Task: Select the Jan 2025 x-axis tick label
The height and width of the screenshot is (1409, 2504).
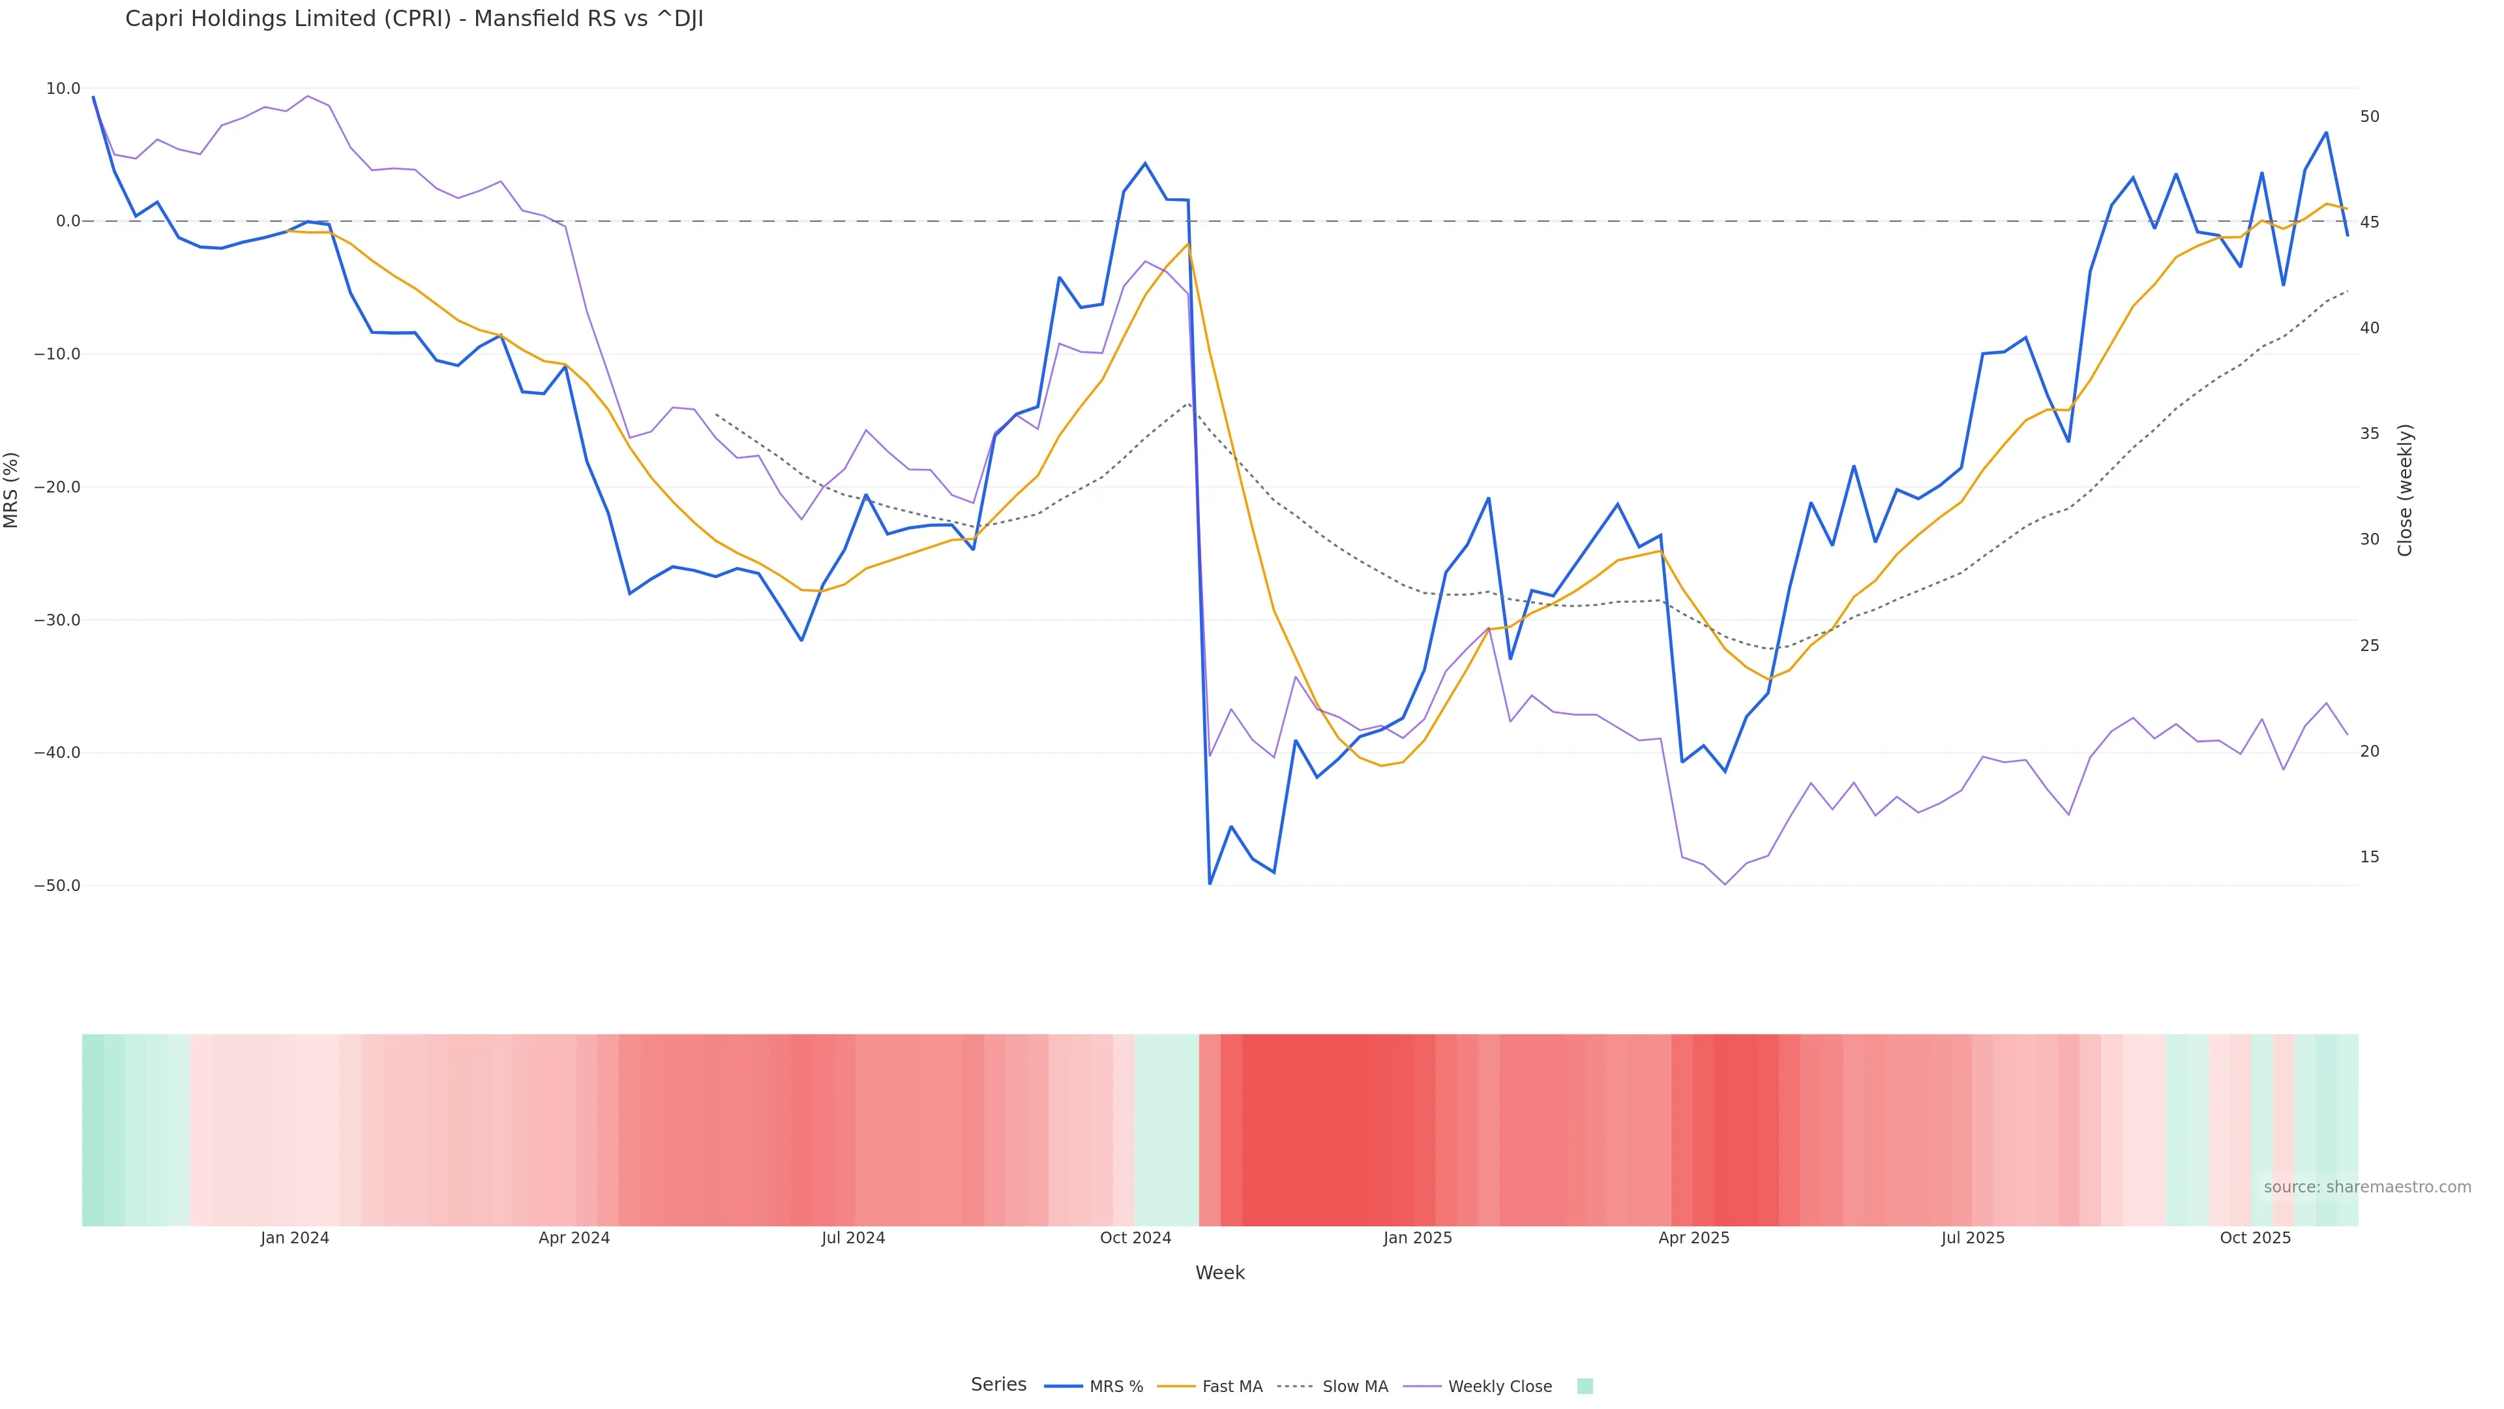Action: (x=1417, y=1238)
